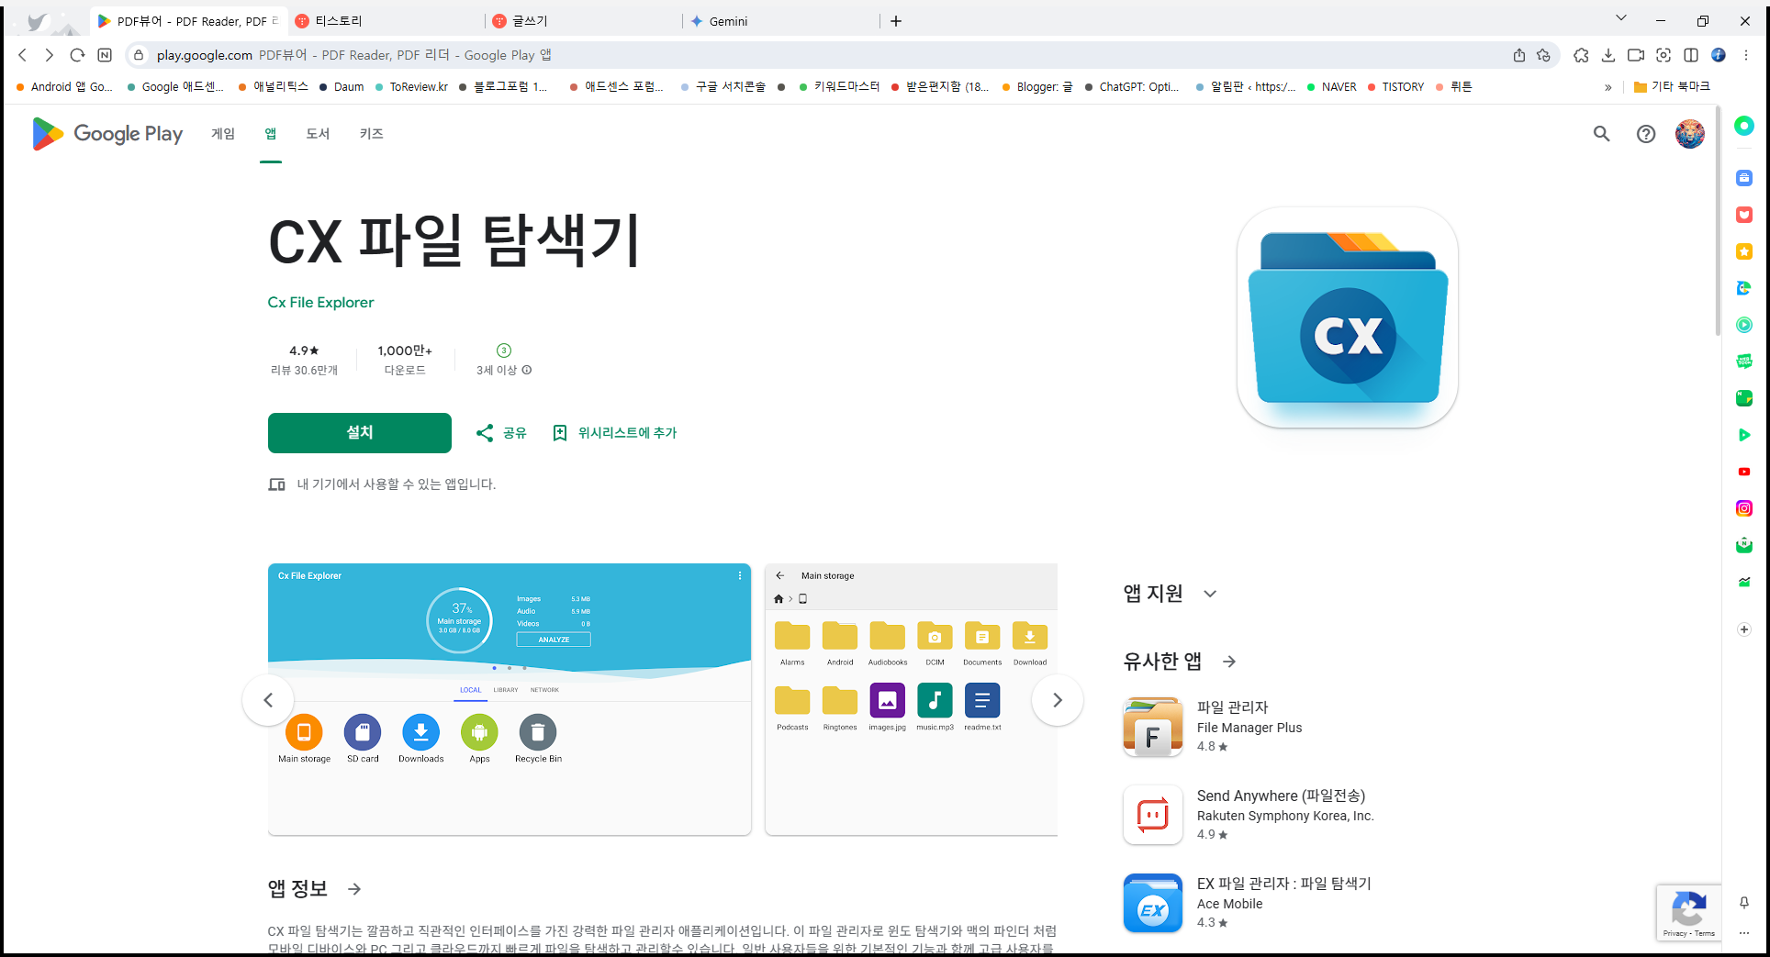Image resolution: width=1770 pixels, height=957 pixels.
Task: Select the 앱 tab
Action: pos(271,134)
